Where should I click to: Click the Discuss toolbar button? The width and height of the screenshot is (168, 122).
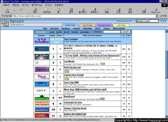click(144, 11)
